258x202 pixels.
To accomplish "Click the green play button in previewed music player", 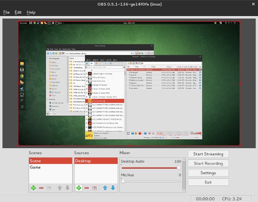I will 136,133.
